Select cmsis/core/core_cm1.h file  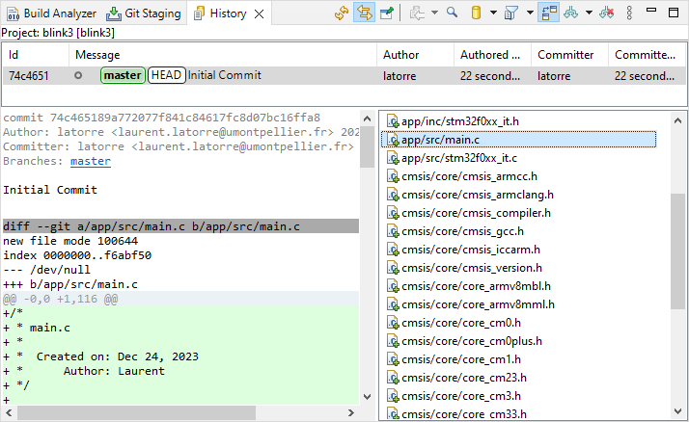pyautogui.click(x=454, y=359)
